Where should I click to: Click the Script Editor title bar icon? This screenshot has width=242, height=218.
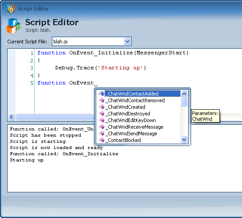(x=10, y=8)
